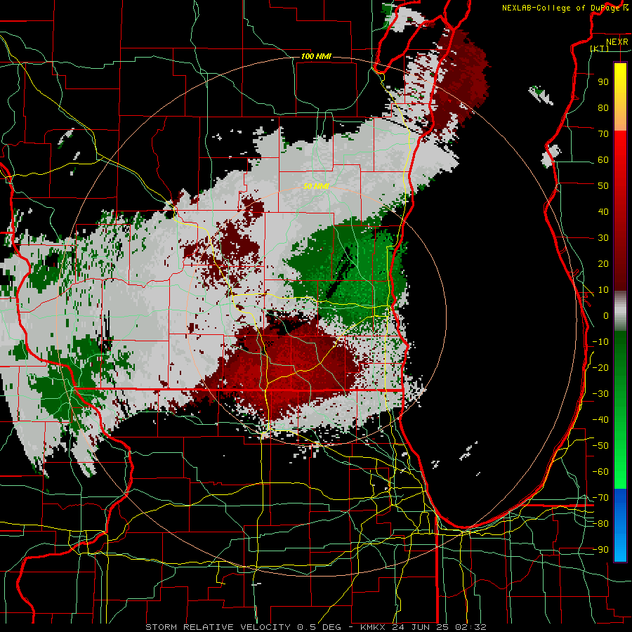Select the -50 value on velocity scale
Screen dimensions: 632x632
[600, 446]
